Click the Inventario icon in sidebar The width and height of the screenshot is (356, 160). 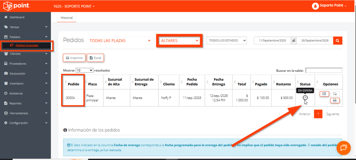6,84
